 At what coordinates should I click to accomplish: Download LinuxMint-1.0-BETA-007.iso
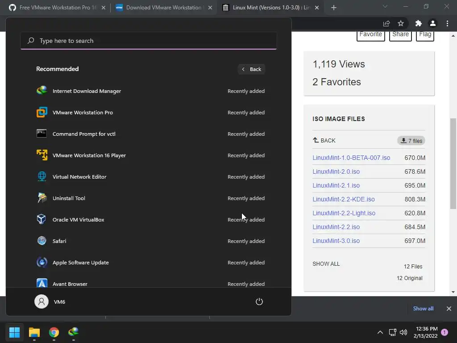tap(351, 158)
